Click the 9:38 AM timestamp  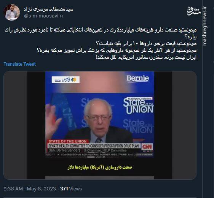(x=13, y=189)
